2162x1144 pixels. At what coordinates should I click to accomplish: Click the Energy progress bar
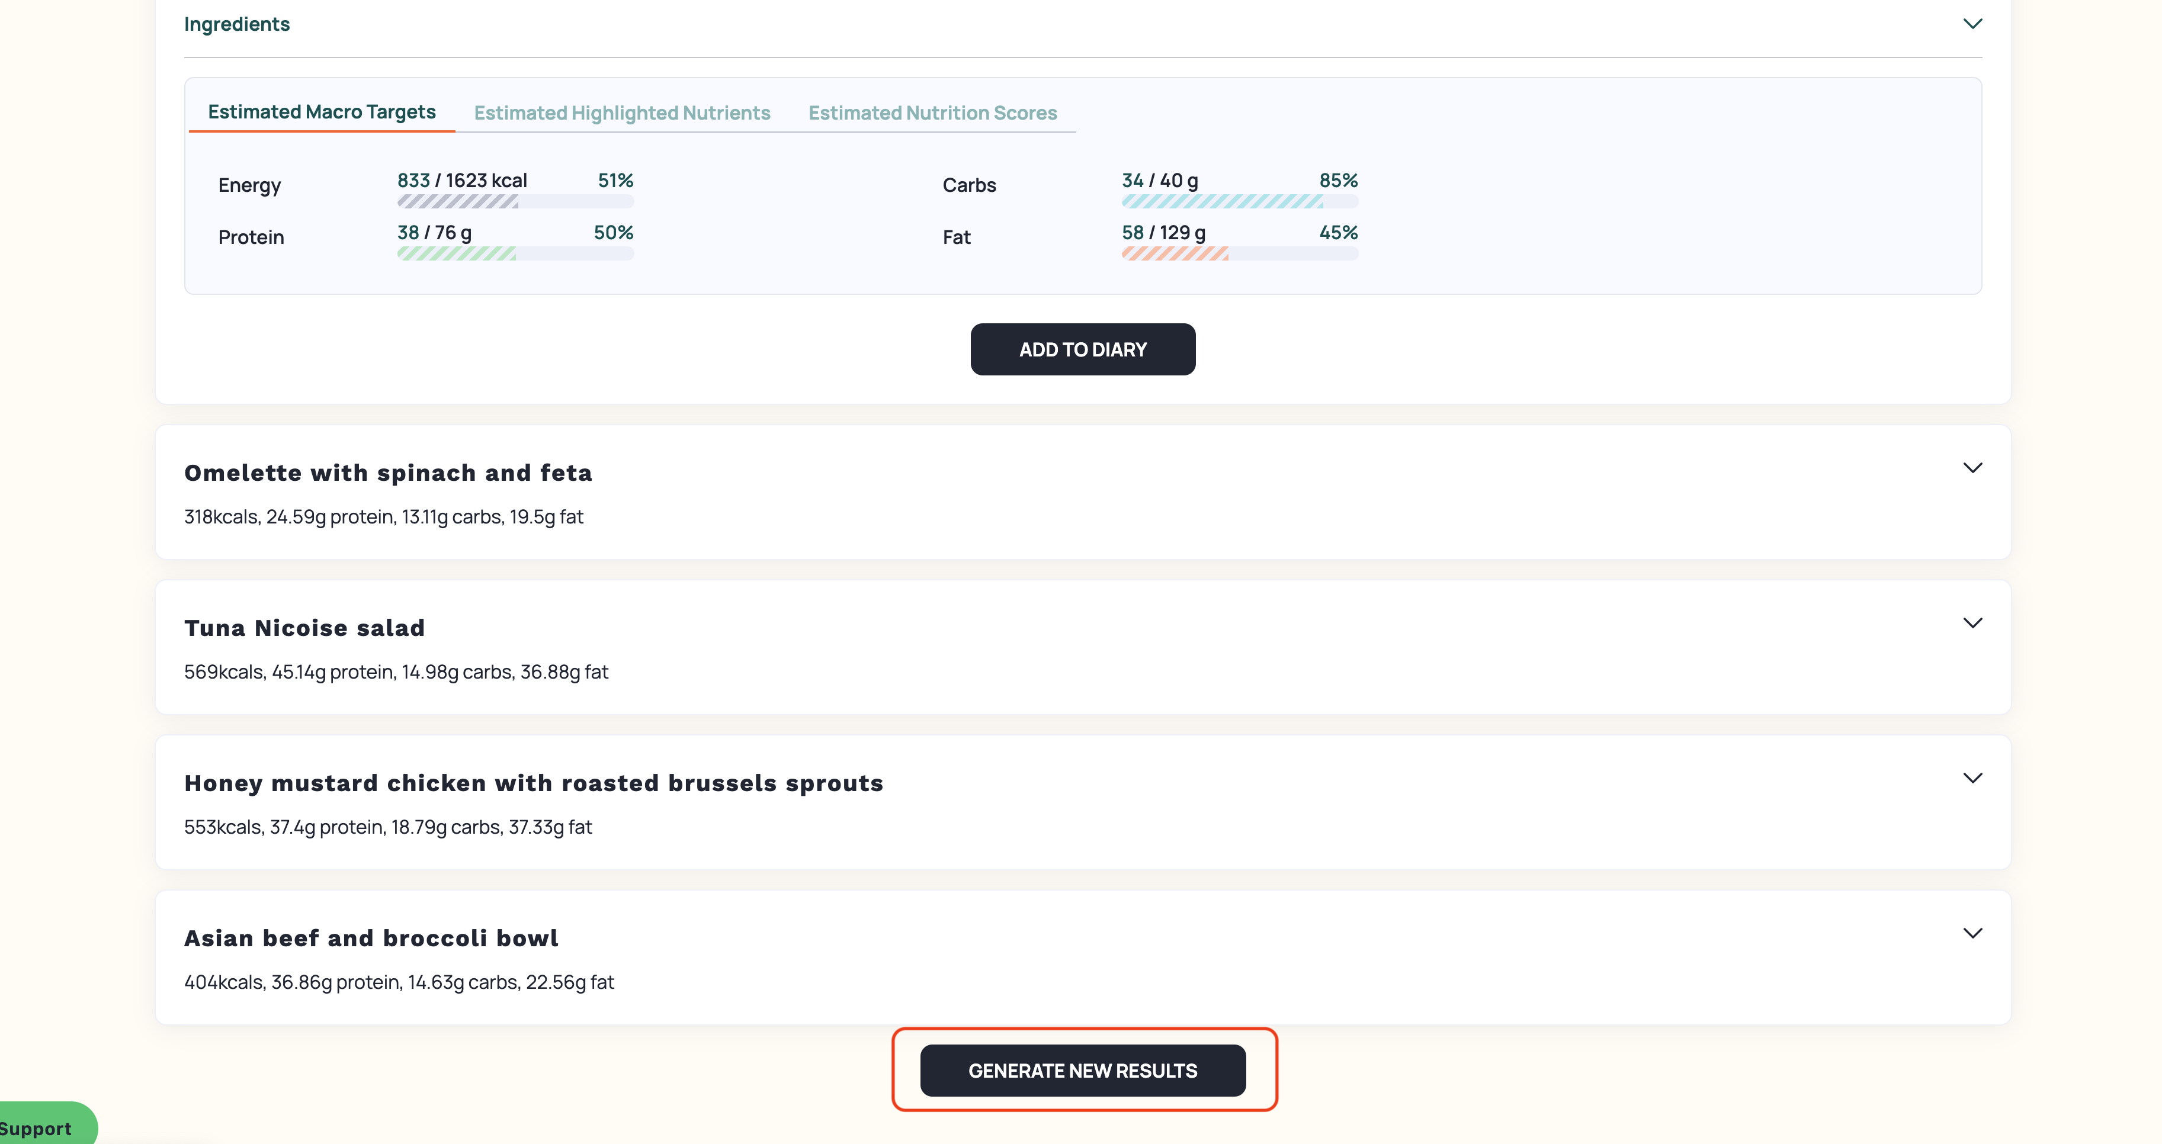[x=515, y=201]
